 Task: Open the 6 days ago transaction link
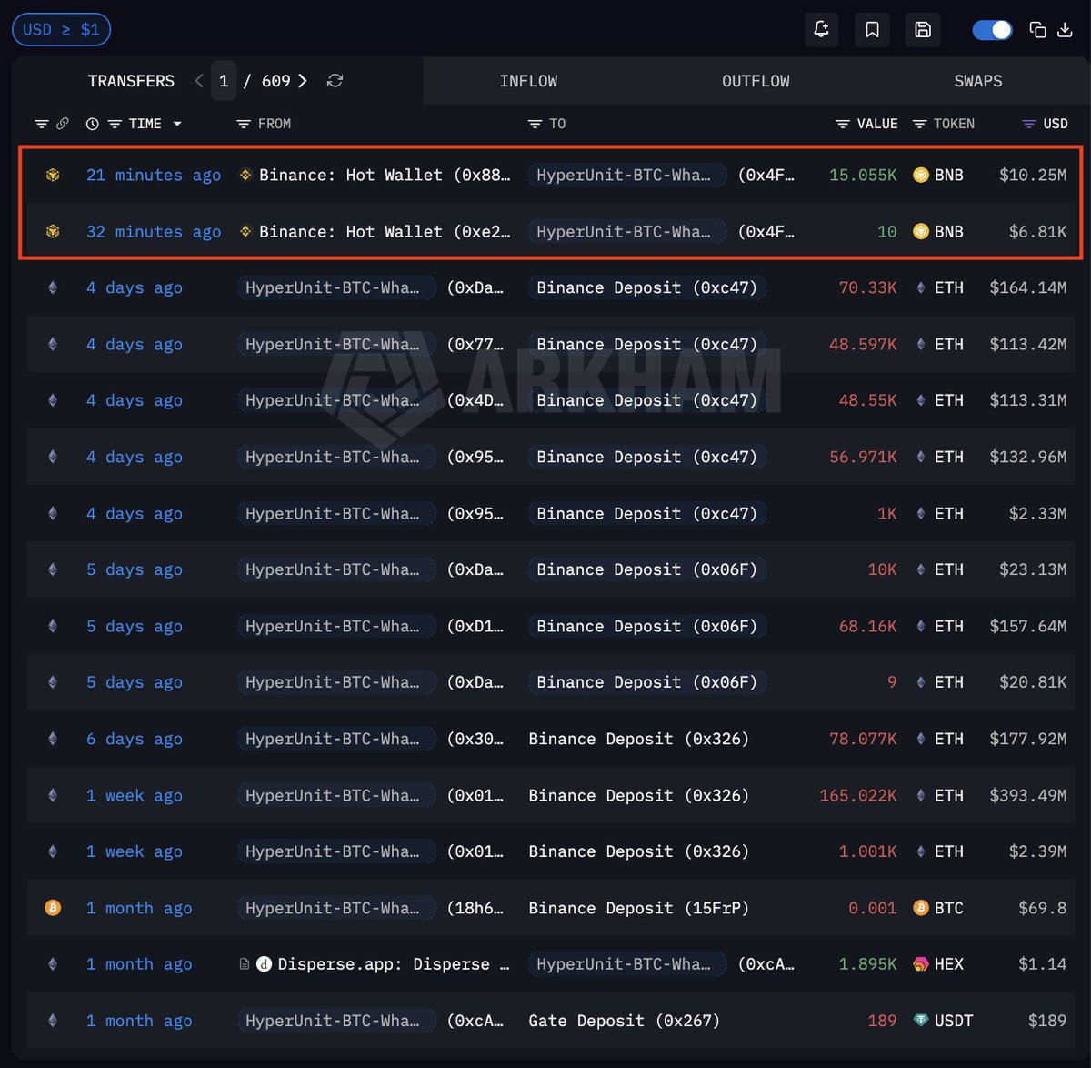point(135,739)
